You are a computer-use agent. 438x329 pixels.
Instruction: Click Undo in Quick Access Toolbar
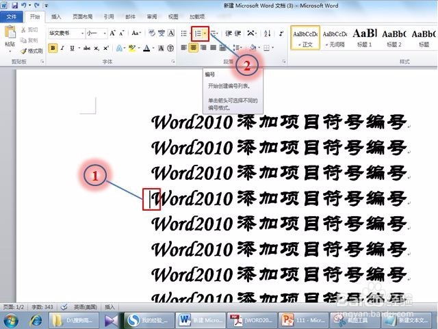pos(24,5)
